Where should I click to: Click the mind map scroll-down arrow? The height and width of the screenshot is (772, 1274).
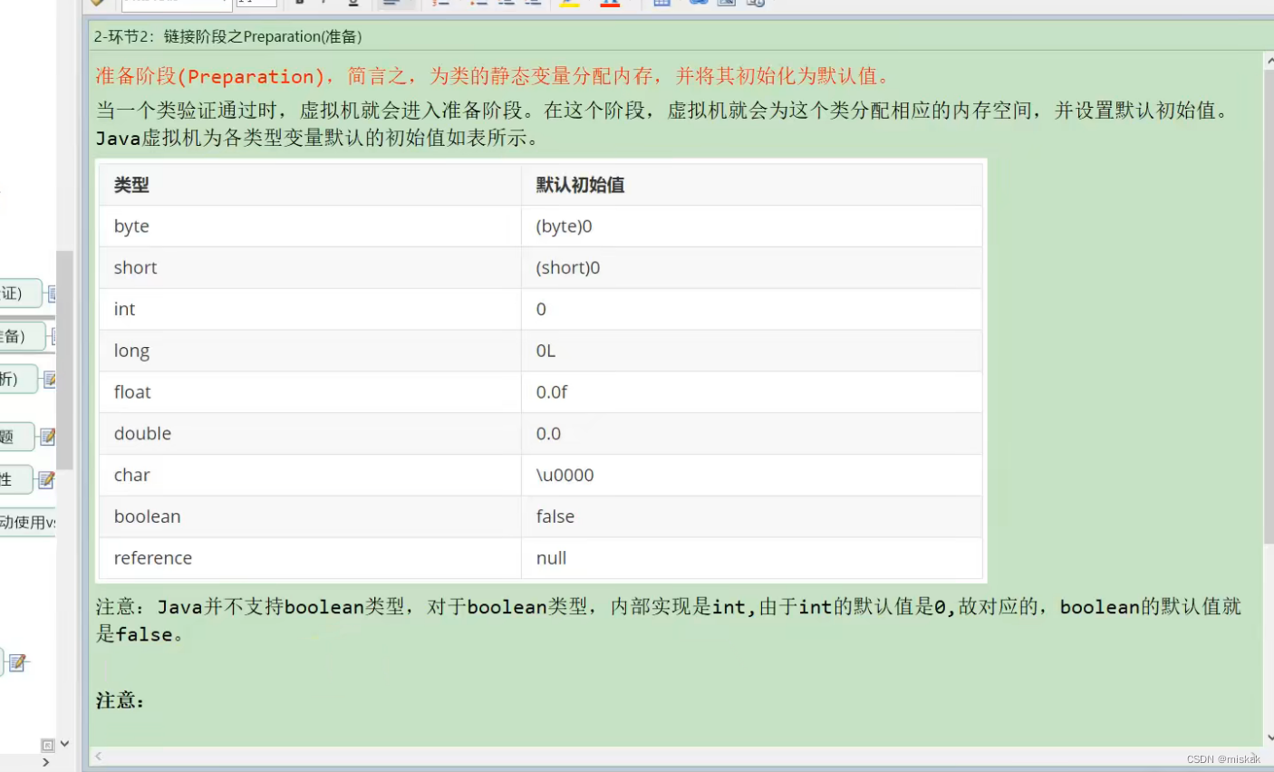pyautogui.click(x=64, y=744)
